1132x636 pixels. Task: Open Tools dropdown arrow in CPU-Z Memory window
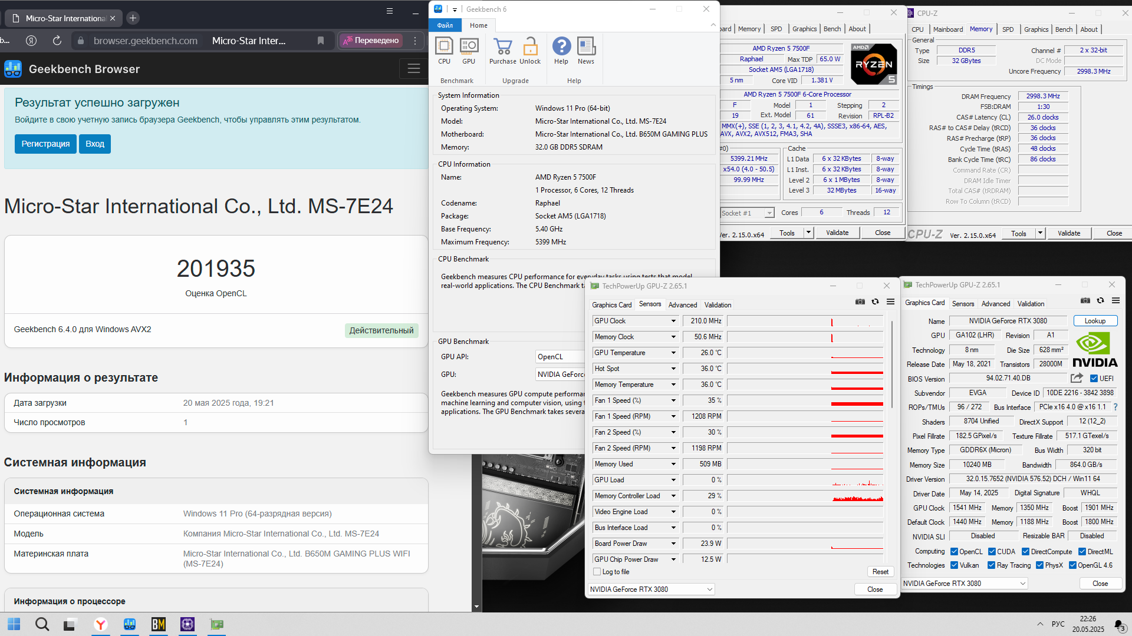tap(1041, 234)
